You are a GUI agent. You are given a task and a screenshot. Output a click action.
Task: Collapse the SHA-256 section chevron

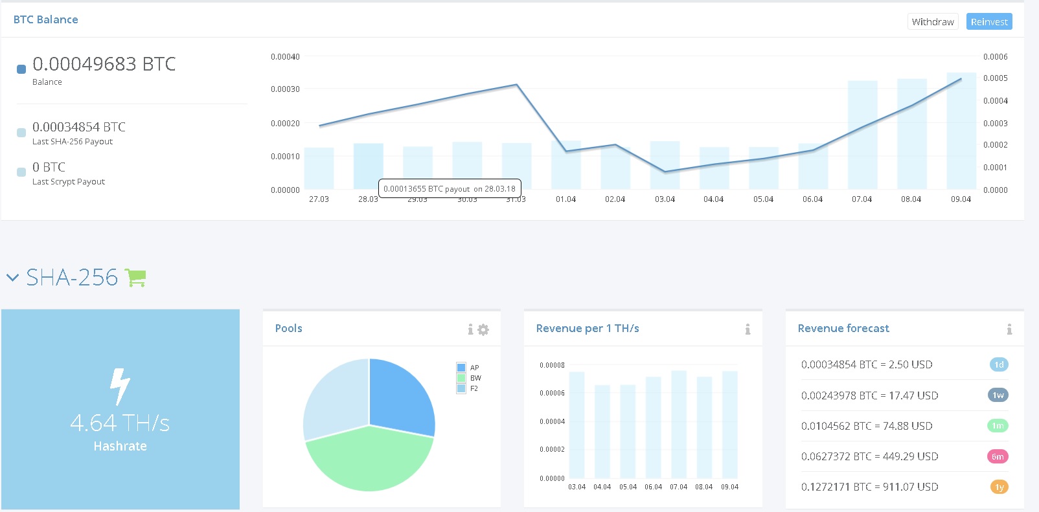pos(12,278)
